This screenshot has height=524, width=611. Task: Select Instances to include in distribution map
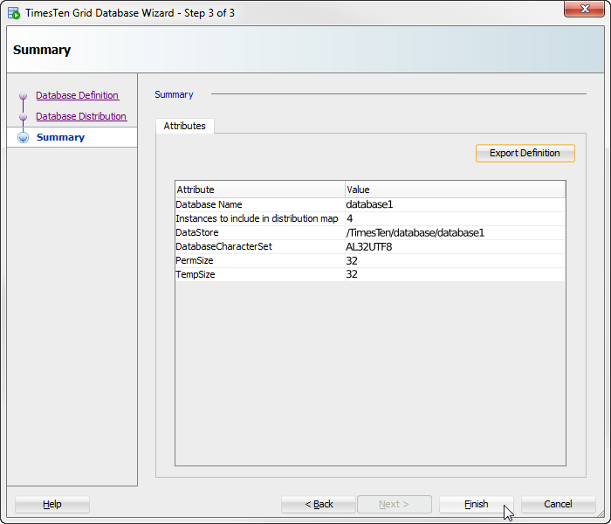click(x=260, y=218)
